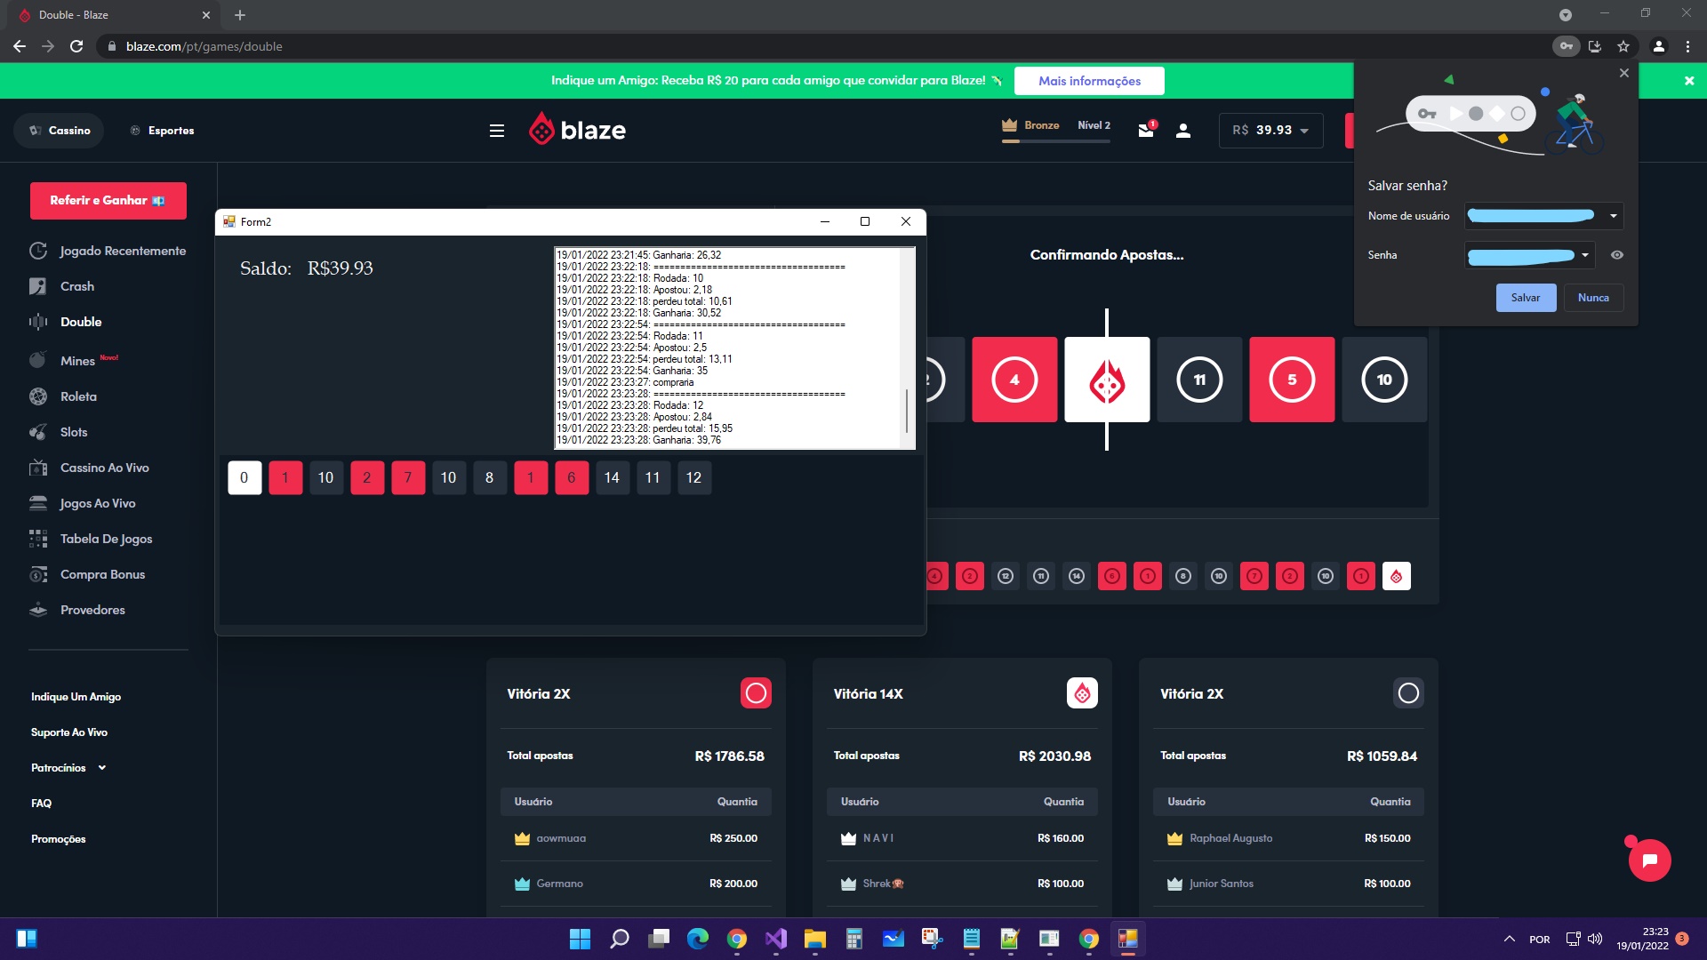1707x960 pixels.
Task: Open Suporte Ao Vivo link
Action: pos(69,732)
